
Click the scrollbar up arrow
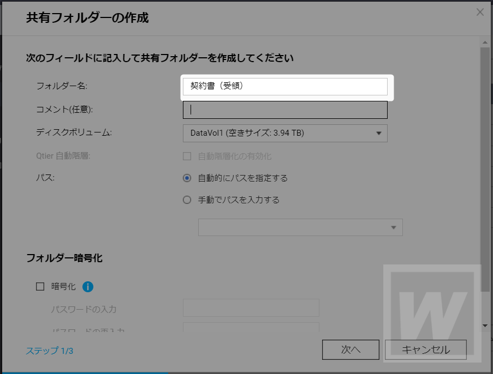(485, 43)
